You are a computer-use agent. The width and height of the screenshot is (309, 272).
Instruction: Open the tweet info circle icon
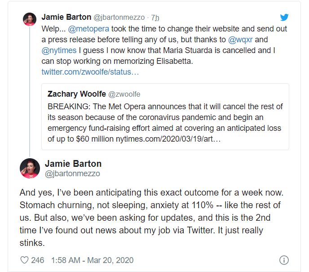284,260
